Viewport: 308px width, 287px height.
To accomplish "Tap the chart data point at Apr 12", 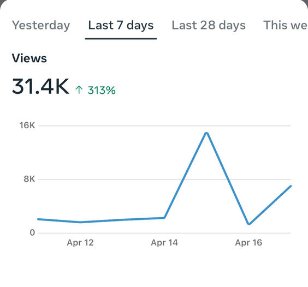I will pos(80,222).
